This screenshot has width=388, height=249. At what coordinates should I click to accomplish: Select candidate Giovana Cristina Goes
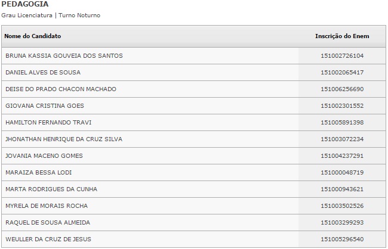click(x=45, y=106)
